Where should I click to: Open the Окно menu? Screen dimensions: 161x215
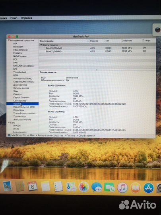pyautogui.click(x=14, y=18)
